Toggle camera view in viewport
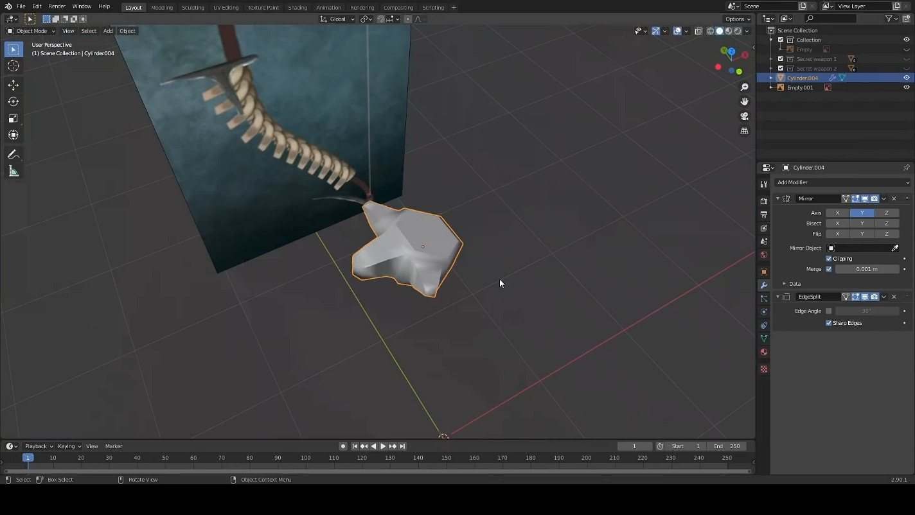Image resolution: width=915 pixels, height=515 pixels. coord(744,116)
